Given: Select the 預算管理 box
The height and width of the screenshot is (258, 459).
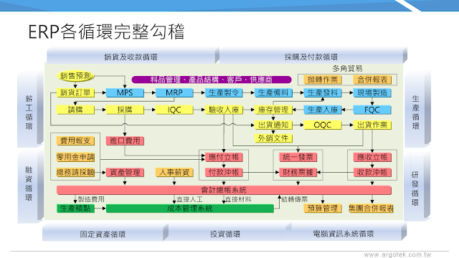Looking at the screenshot, I should (323, 209).
